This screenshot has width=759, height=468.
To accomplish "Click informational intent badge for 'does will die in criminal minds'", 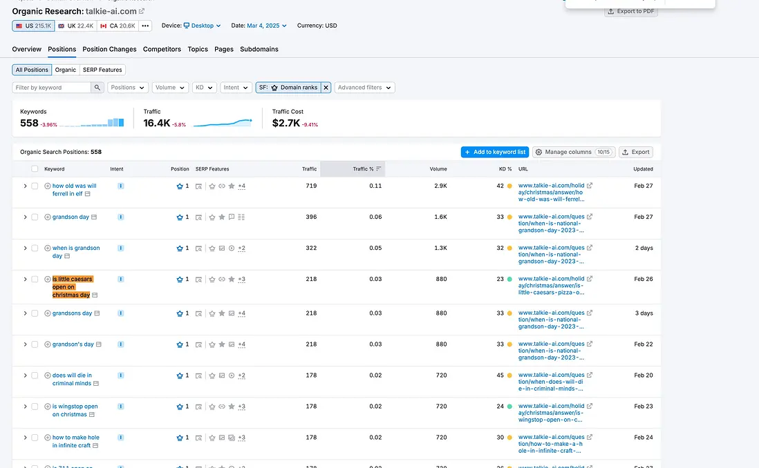I will click(x=121, y=376).
